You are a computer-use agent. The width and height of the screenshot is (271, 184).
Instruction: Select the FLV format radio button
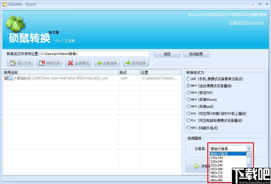point(188,120)
